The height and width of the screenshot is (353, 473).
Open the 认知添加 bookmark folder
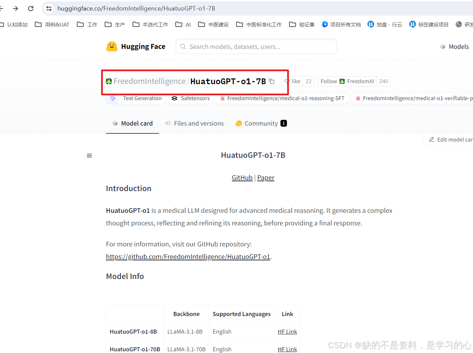[14, 24]
